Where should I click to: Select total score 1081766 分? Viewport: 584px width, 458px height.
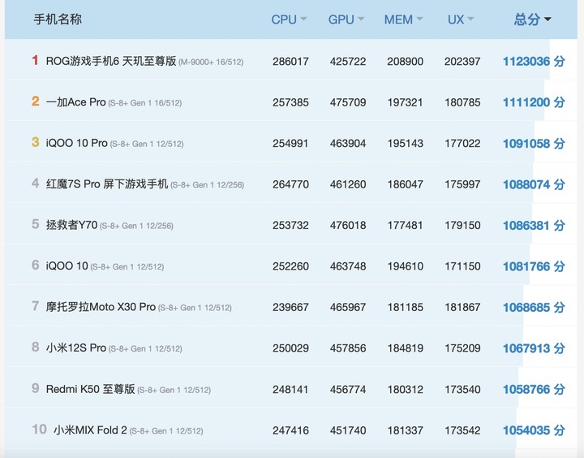click(x=534, y=266)
